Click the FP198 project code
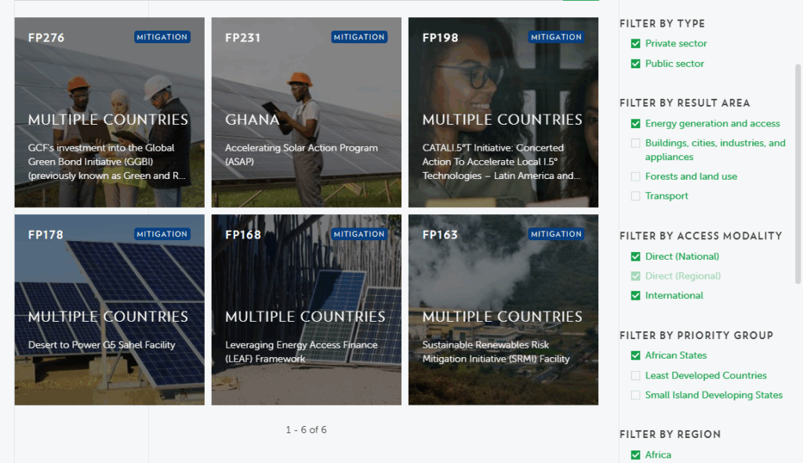 tap(440, 38)
